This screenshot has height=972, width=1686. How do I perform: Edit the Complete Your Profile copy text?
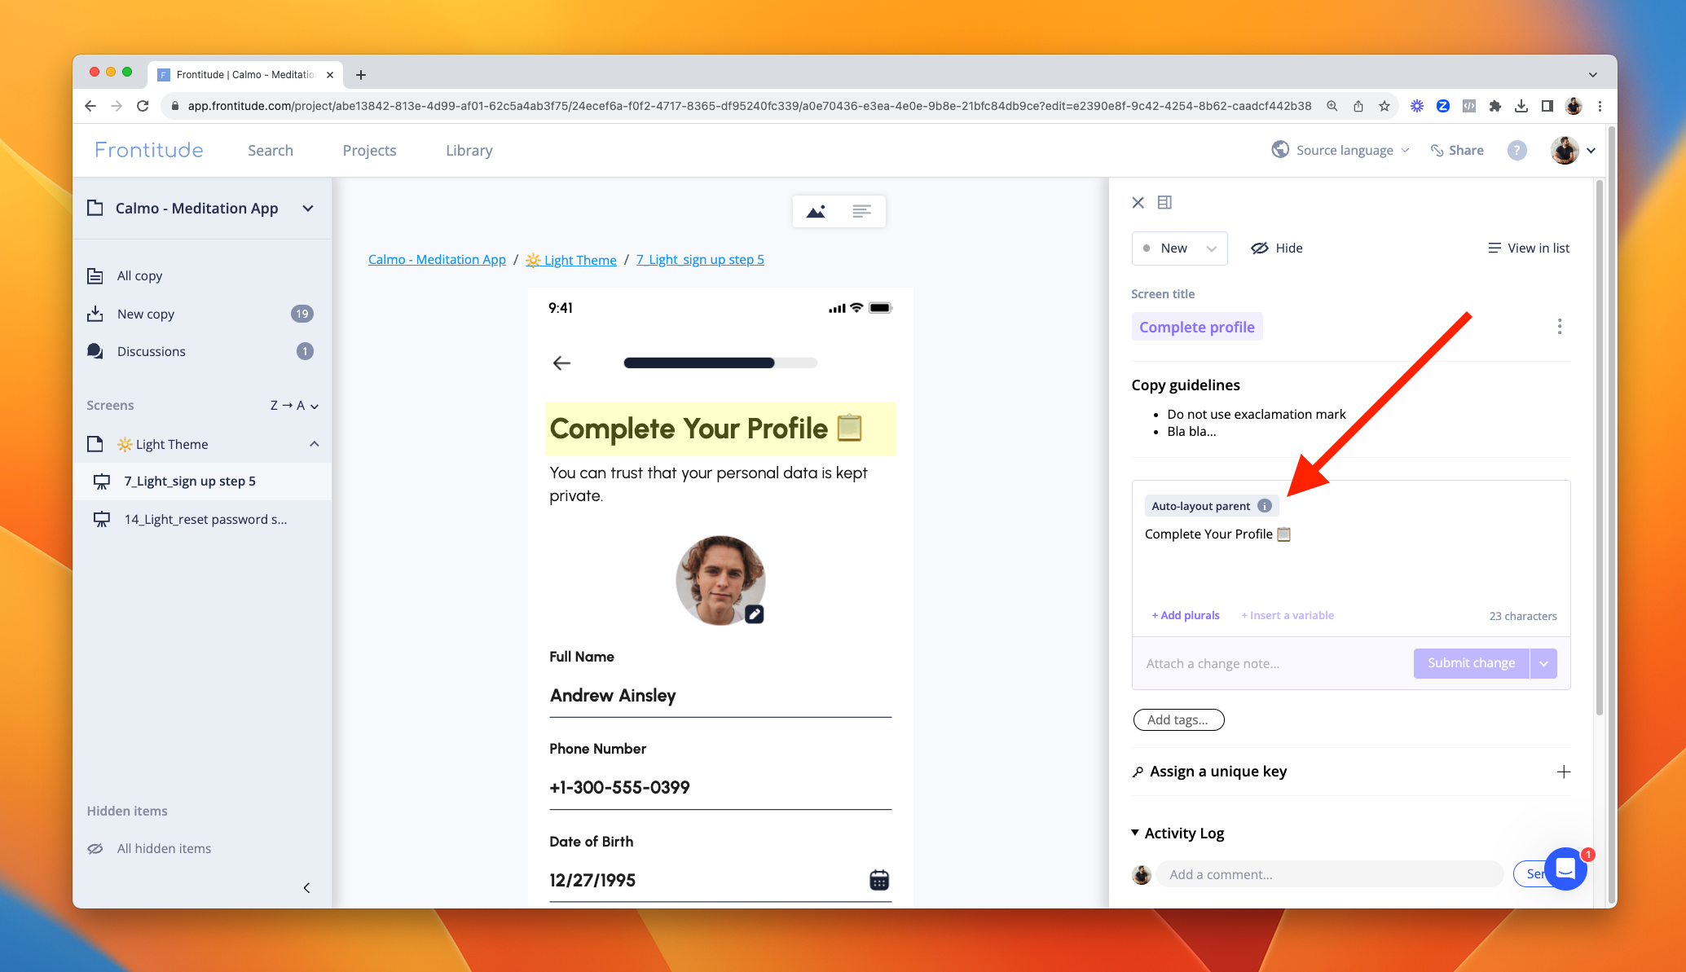pyautogui.click(x=1217, y=534)
